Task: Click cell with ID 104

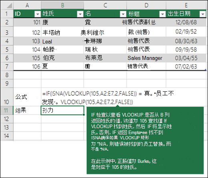Action: [x=27, y=49]
